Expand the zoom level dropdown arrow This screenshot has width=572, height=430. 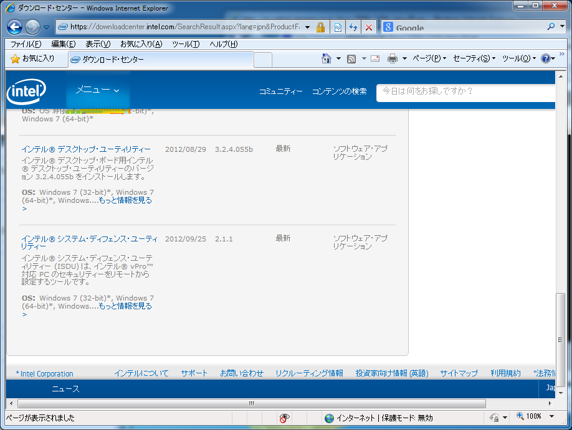pos(551,416)
